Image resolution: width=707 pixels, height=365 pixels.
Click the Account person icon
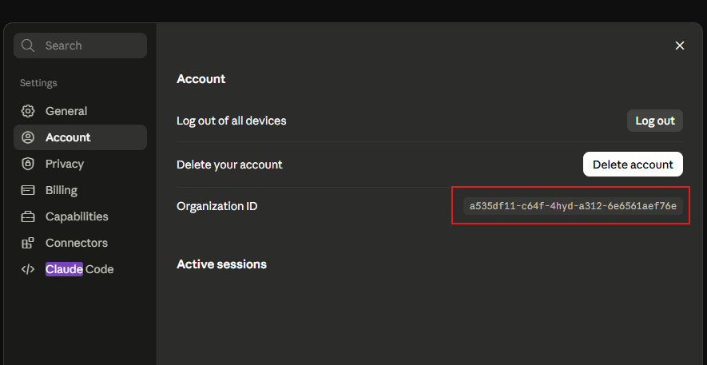click(x=28, y=137)
